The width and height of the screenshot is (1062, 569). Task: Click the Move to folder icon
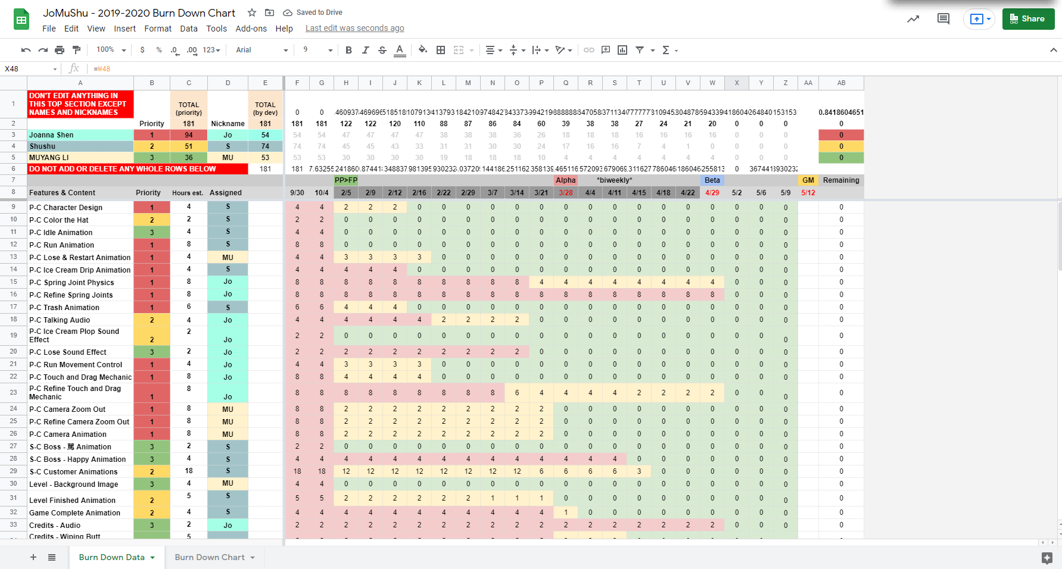click(x=269, y=12)
